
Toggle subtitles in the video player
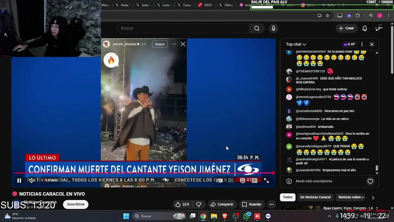point(231,181)
